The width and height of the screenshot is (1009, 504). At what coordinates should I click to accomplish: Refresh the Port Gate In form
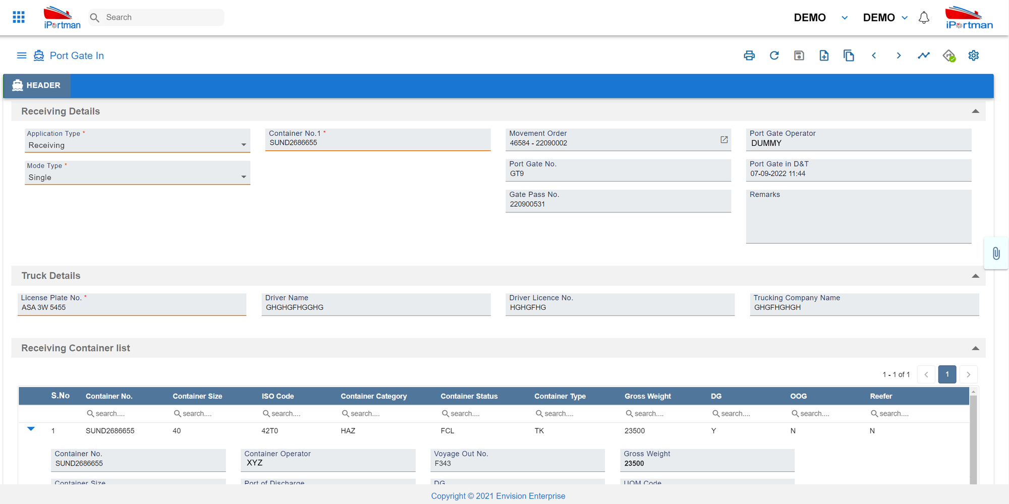click(x=774, y=55)
